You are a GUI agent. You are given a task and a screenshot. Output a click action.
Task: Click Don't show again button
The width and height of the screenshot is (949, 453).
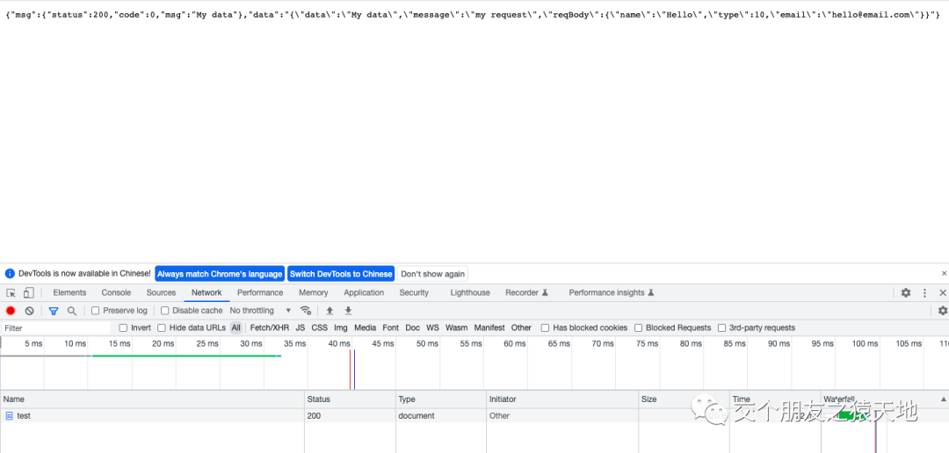click(432, 274)
